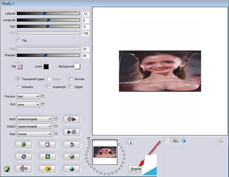Click the green square frame button

tap(48, 157)
